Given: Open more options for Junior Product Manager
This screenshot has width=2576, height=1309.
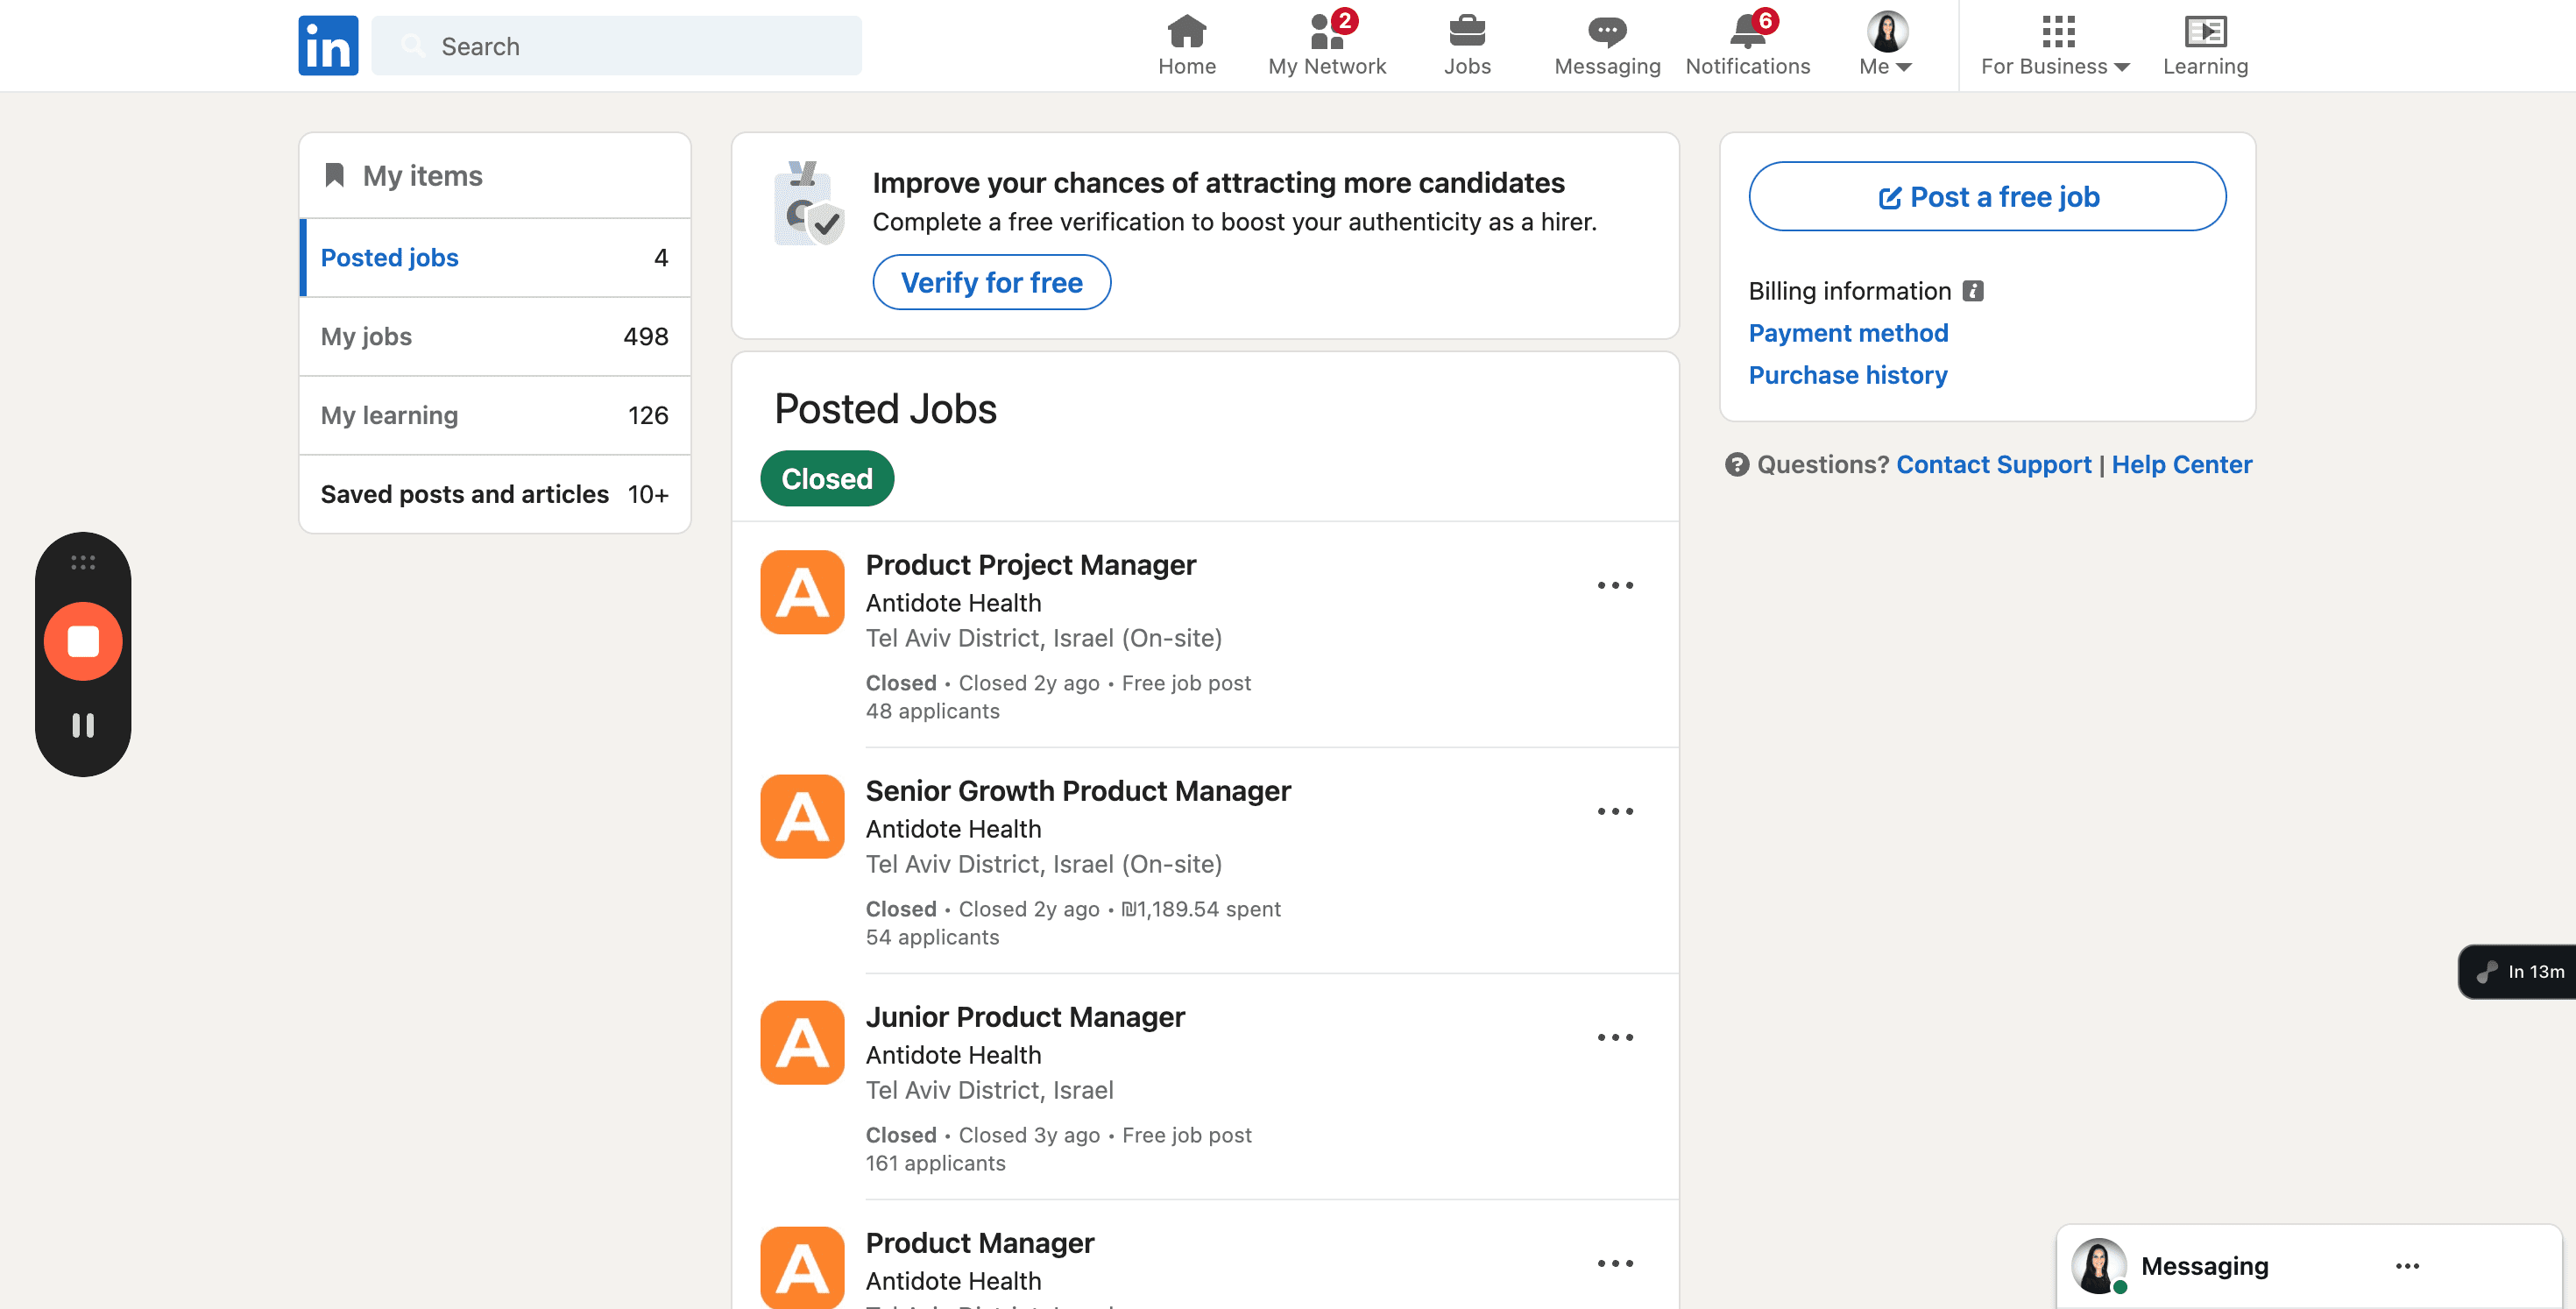Looking at the screenshot, I should (1615, 1037).
